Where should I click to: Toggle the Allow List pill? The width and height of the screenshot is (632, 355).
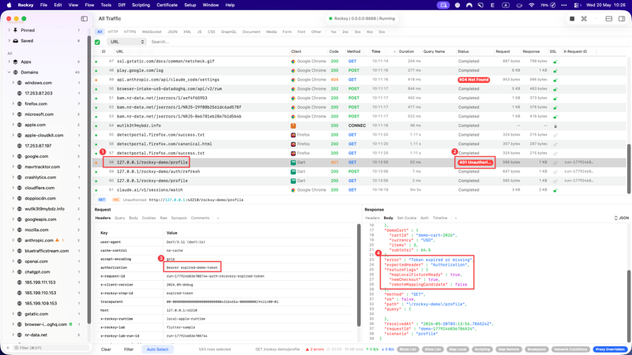(432, 349)
